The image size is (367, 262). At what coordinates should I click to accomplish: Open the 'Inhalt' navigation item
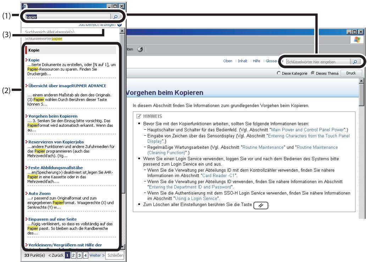[242, 61]
